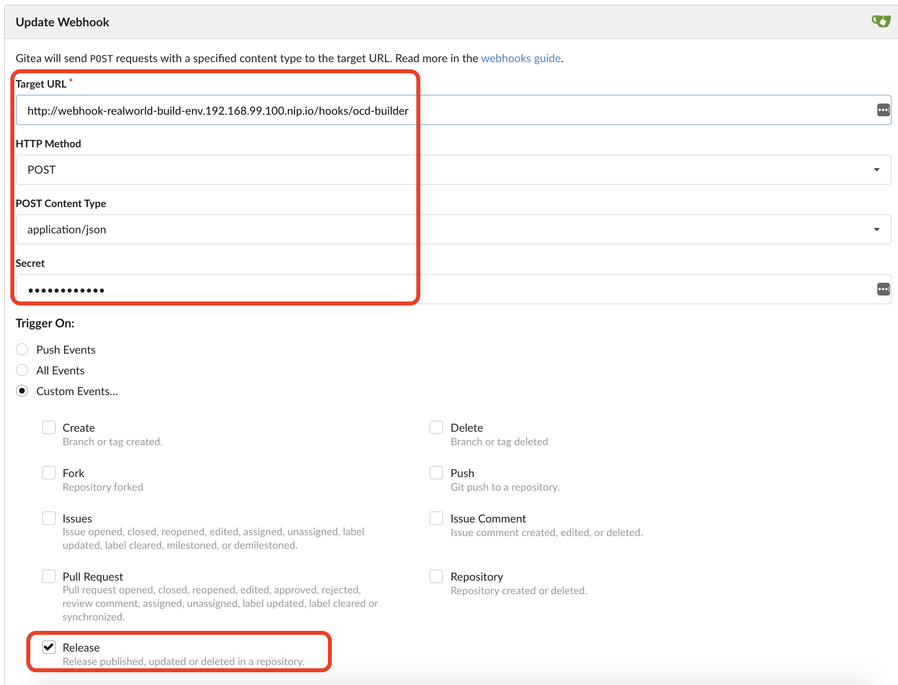Expand the HTTP Method dropdown arrow

pos(876,170)
